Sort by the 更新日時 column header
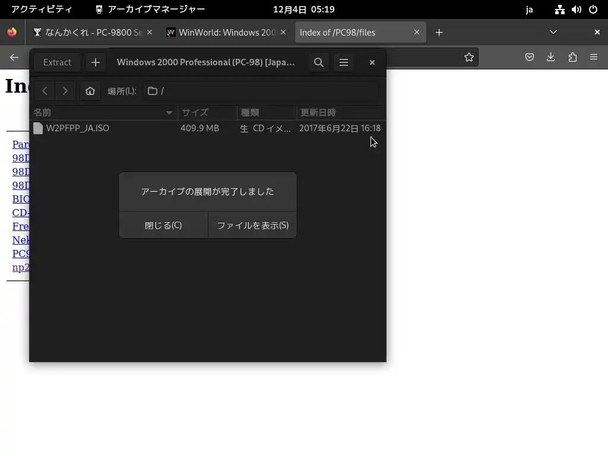The height and width of the screenshot is (456, 608). (x=341, y=112)
